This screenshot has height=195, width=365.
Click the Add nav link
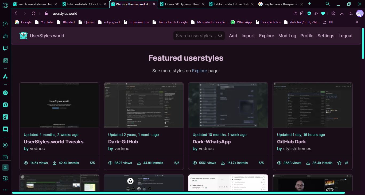pyautogui.click(x=233, y=36)
